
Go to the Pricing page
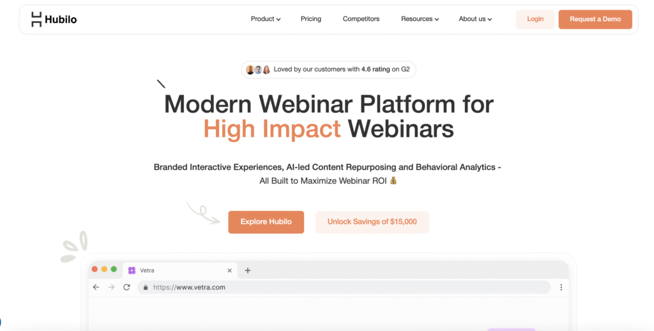[x=311, y=19]
